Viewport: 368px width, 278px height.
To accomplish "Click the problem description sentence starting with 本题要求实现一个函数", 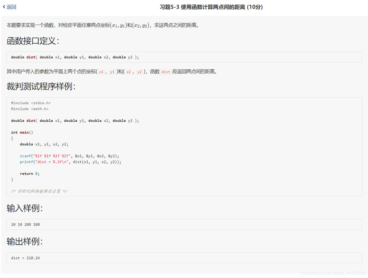I will point(104,25).
